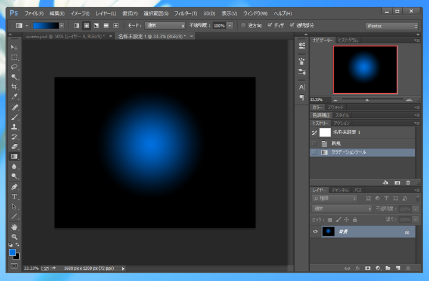Click the gradient preview swatch in options bar
Screen dimensions: 429x281
(46, 26)
